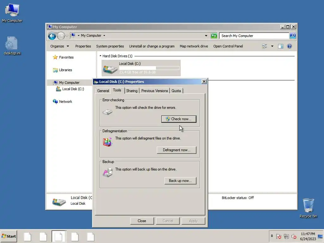Click the Local Disk (C:) usage bar
324x243 pixels.
pyautogui.click(x=149, y=68)
